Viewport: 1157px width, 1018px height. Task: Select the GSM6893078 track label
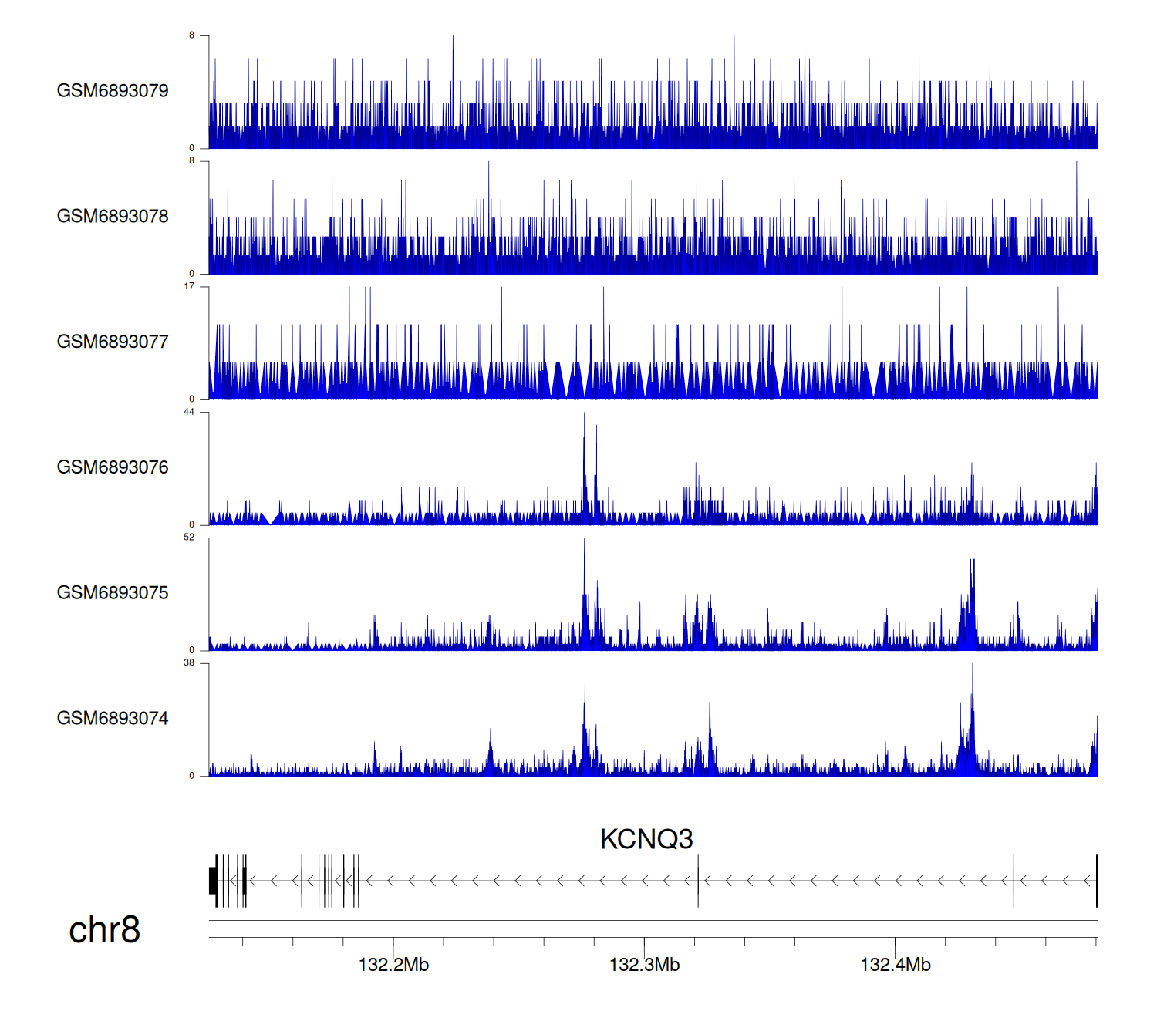pyautogui.click(x=113, y=217)
